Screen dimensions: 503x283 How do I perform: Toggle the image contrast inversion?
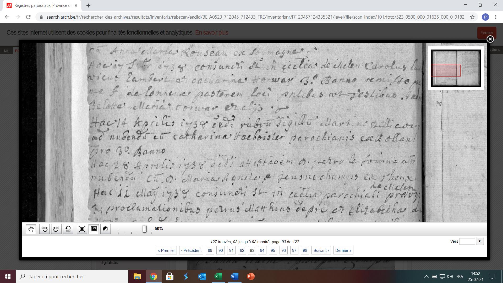coord(106,229)
